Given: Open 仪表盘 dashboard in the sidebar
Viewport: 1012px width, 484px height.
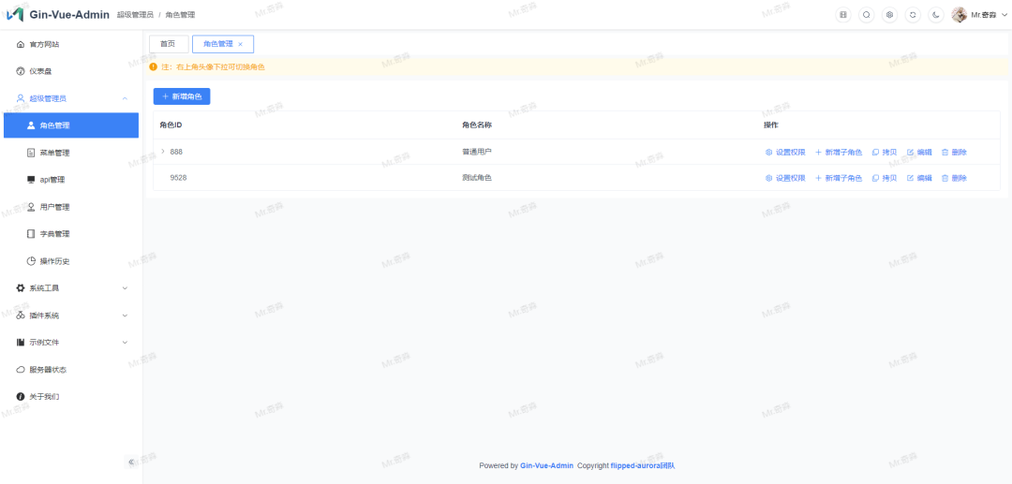Looking at the screenshot, I should (x=71, y=71).
